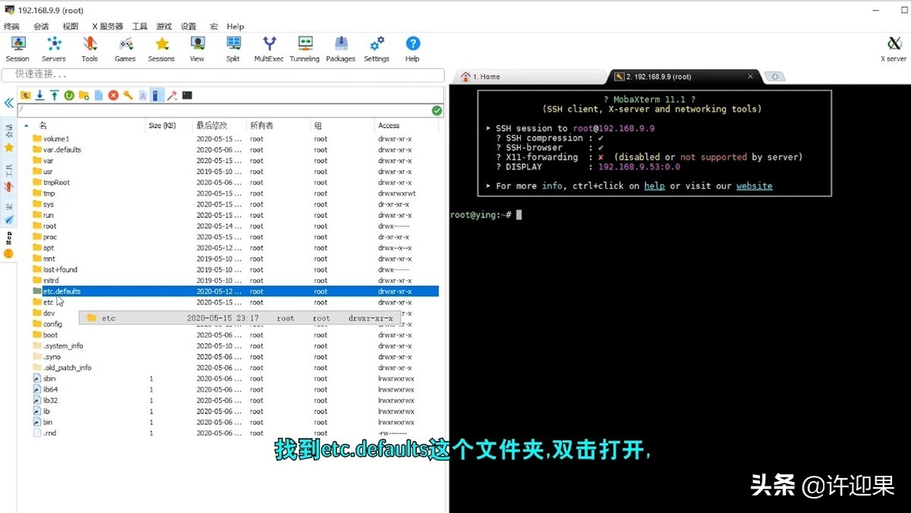Viewport: 911px width, 513px height.
Task: Click the black terminal icon in SFTP toolbar
Action: tap(187, 96)
